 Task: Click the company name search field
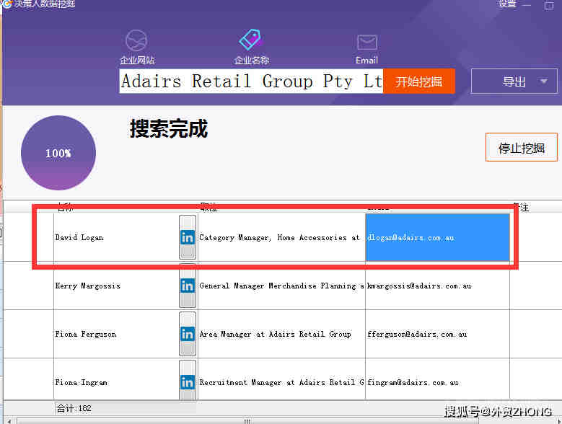point(251,81)
